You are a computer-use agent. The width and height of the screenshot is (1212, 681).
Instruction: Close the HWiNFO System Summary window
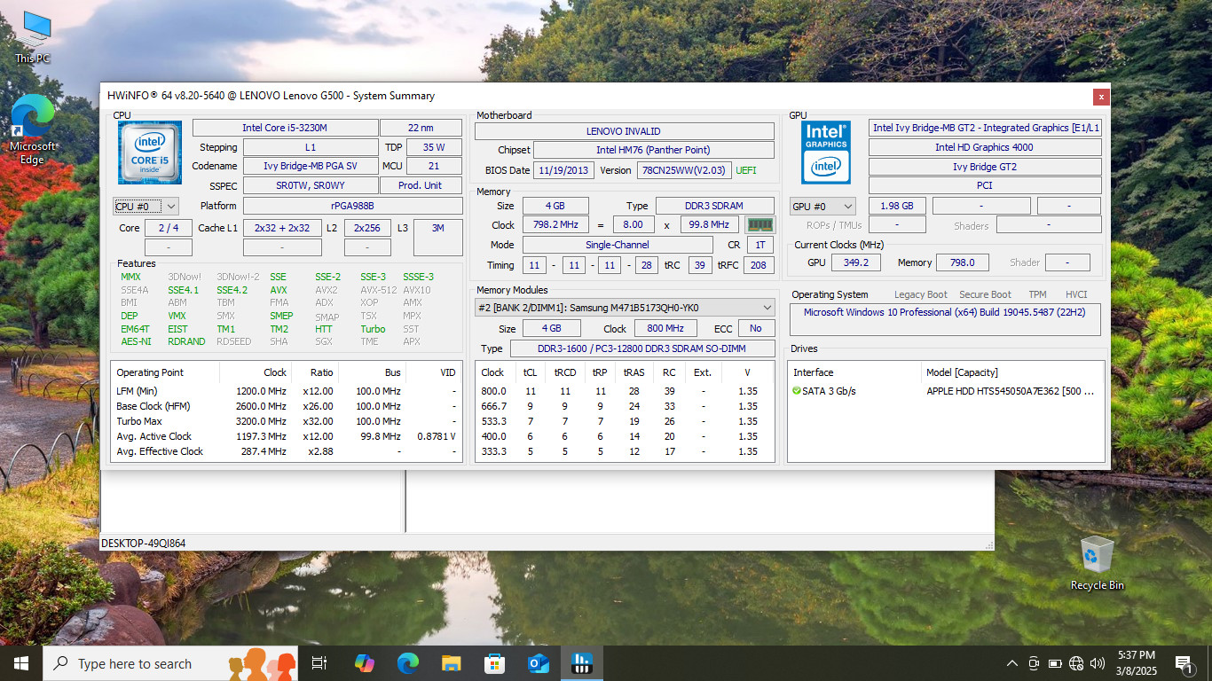click(x=1101, y=97)
